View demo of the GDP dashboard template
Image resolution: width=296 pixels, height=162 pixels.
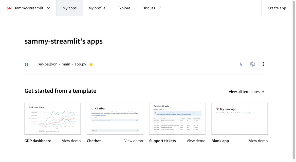point(71,141)
